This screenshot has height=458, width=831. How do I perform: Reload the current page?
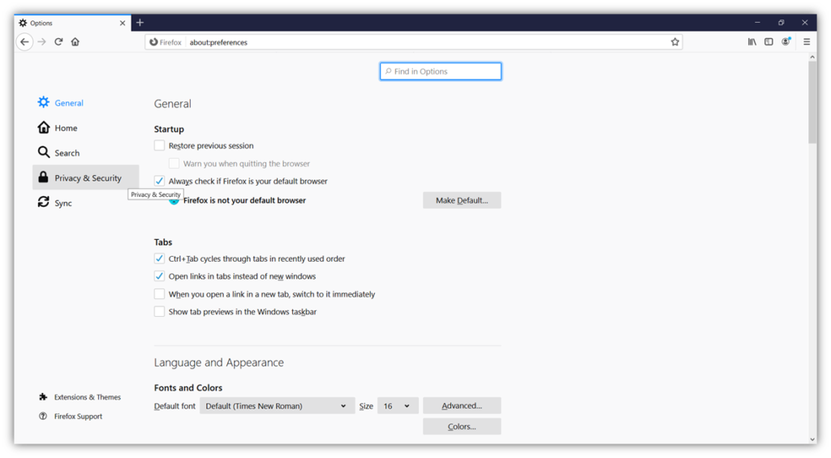tap(58, 42)
